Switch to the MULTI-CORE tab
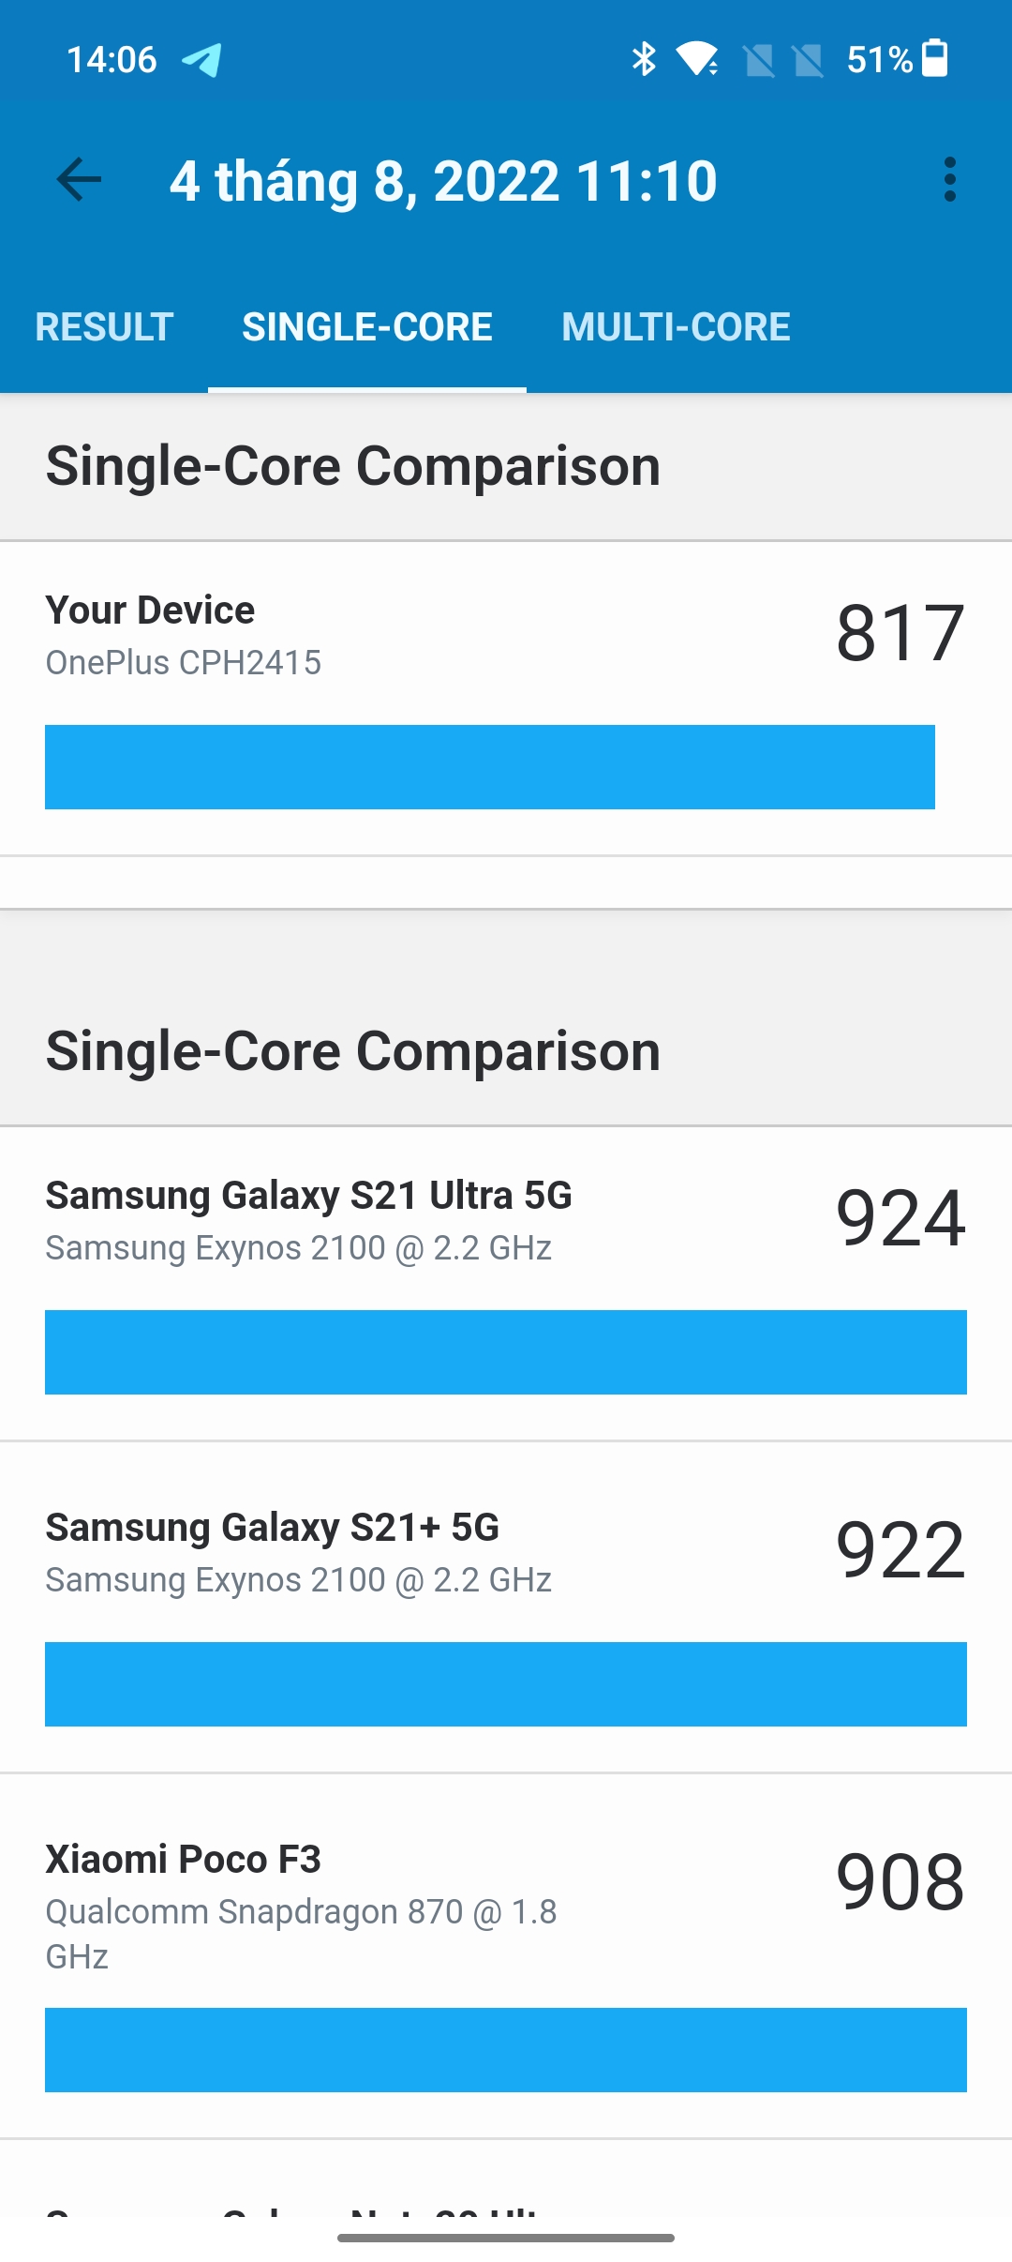 point(676,327)
